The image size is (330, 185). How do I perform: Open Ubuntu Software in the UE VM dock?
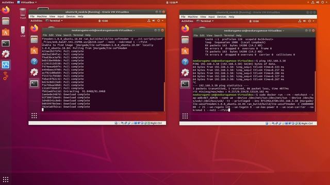coord(185,51)
